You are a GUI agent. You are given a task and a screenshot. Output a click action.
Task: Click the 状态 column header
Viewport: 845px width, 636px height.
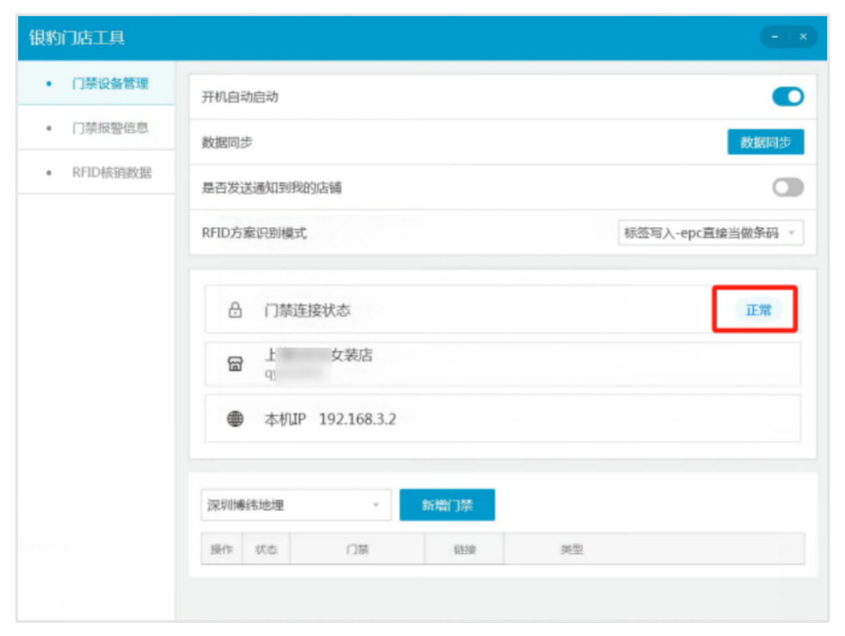[x=266, y=549]
